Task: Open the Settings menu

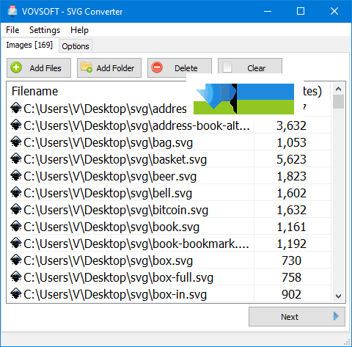Action: click(x=45, y=30)
